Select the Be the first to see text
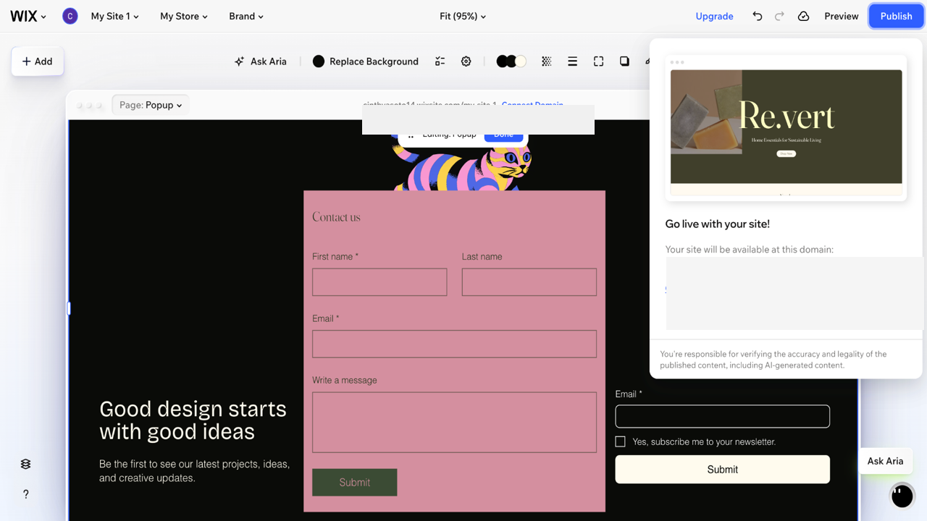Viewport: 927px width, 521px height. point(194,471)
